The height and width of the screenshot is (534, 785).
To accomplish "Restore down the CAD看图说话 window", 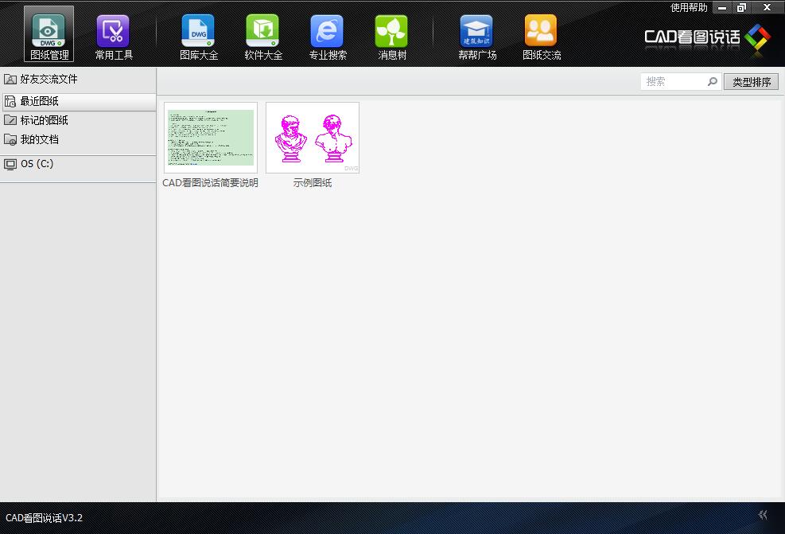I will coord(741,7).
